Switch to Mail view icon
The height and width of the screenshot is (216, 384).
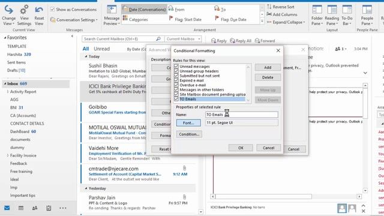coord(7,208)
